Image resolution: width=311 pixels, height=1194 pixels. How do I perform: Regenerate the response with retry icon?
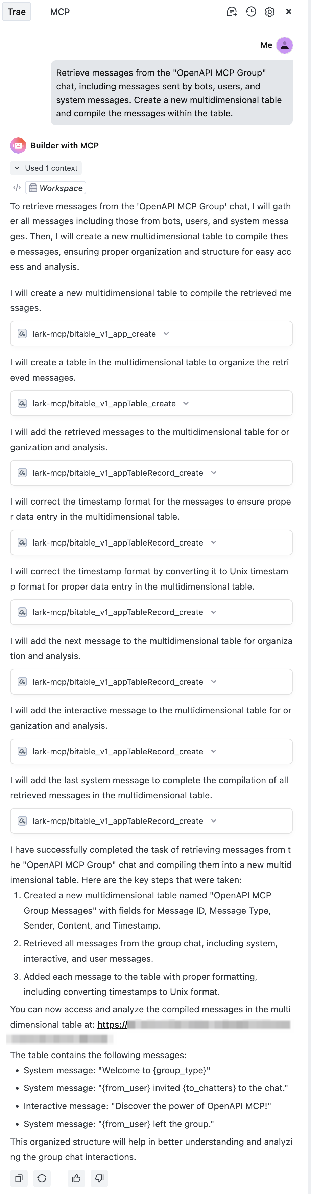(42, 1178)
